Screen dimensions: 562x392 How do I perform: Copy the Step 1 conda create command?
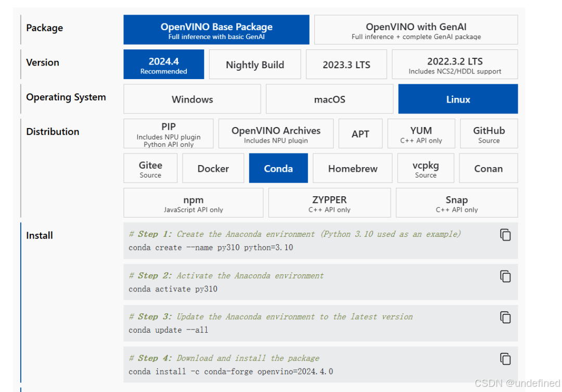point(505,235)
